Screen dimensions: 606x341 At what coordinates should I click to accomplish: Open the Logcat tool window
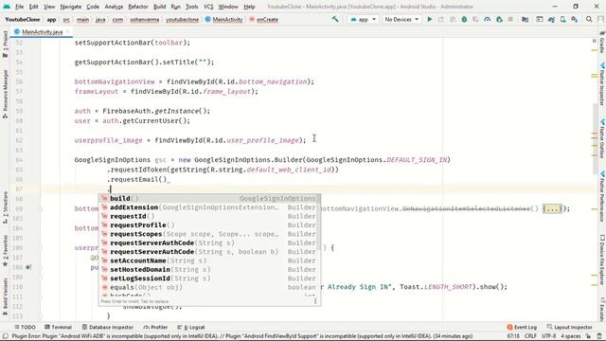191,327
